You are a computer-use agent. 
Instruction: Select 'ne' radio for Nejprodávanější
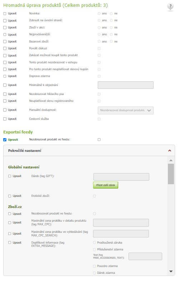(111, 35)
